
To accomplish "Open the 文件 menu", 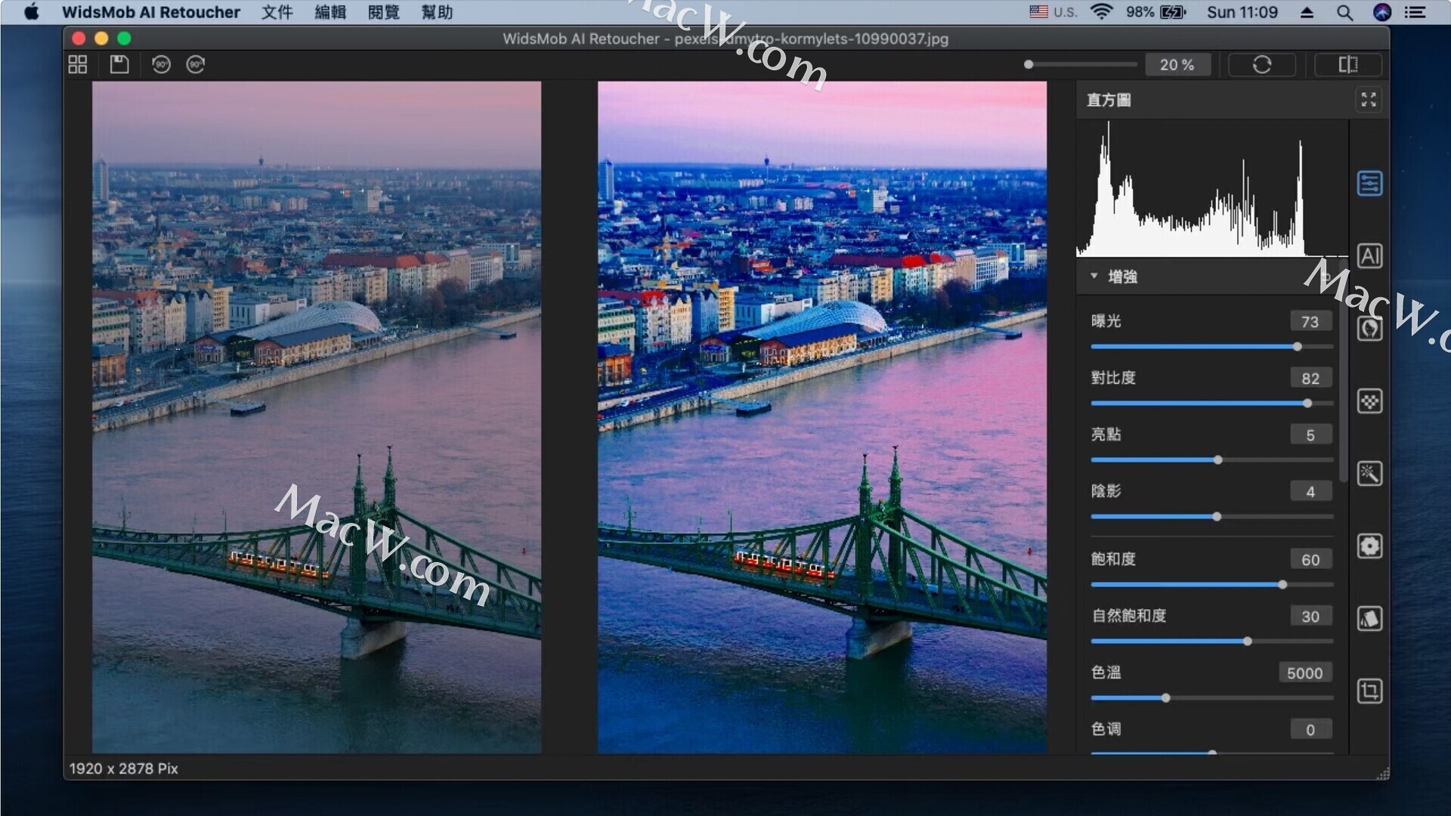I will 277,12.
